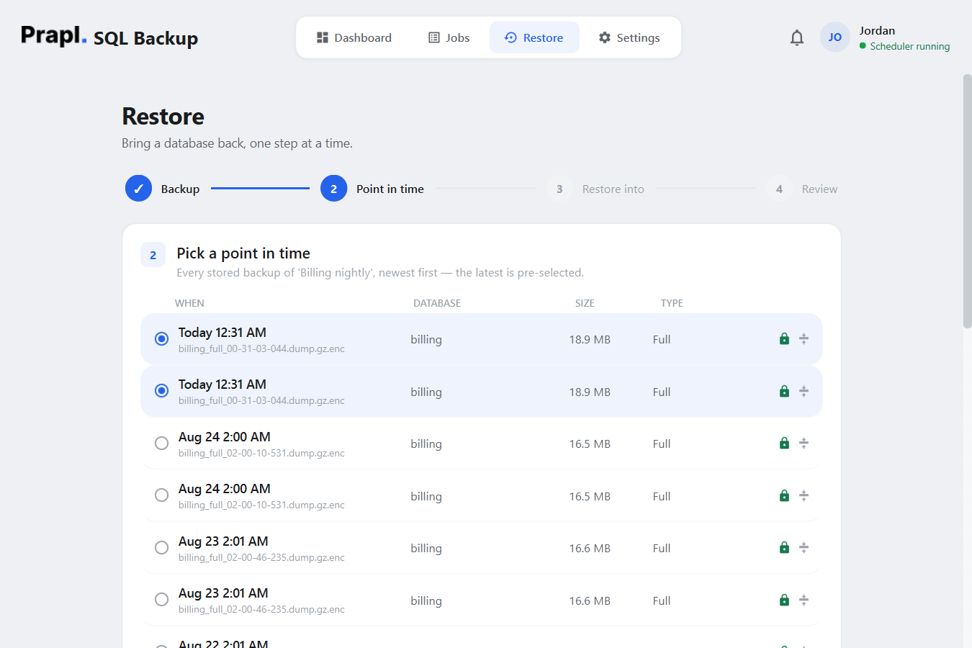
Task: Click the compression icon on lower Aug 24 row
Action: click(804, 496)
